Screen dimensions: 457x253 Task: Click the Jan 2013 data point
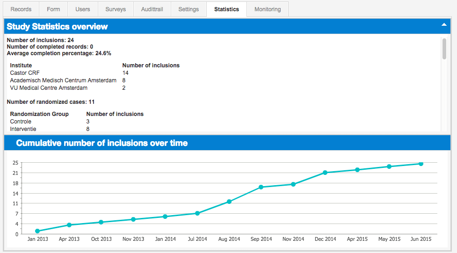(37, 231)
